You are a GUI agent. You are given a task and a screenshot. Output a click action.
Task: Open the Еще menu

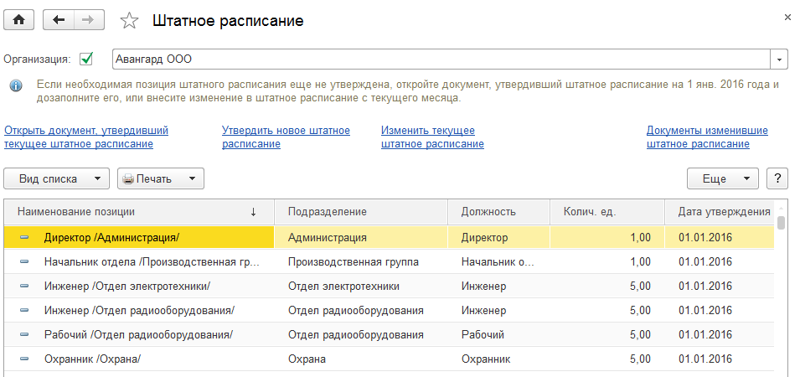tap(722, 178)
